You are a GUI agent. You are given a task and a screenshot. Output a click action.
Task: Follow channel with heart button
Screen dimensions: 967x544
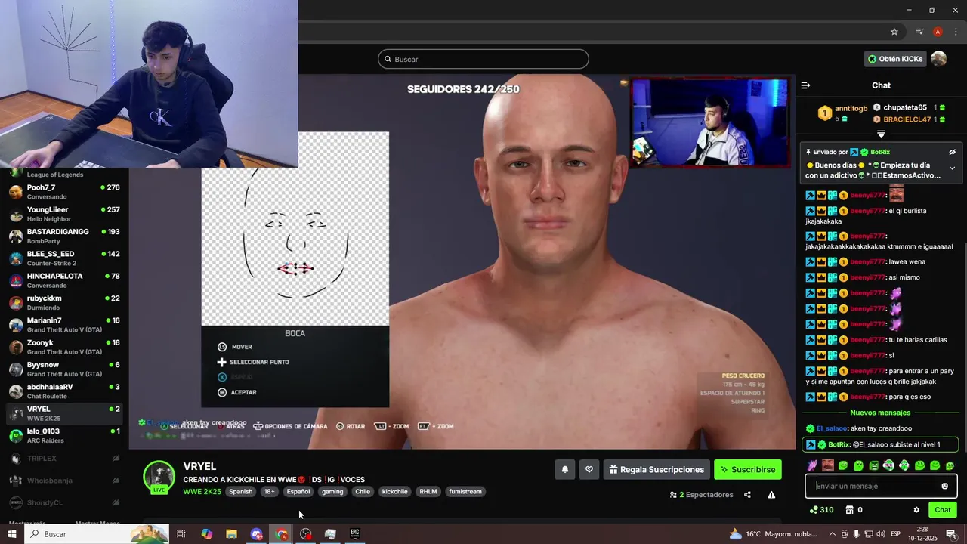pyautogui.click(x=589, y=469)
